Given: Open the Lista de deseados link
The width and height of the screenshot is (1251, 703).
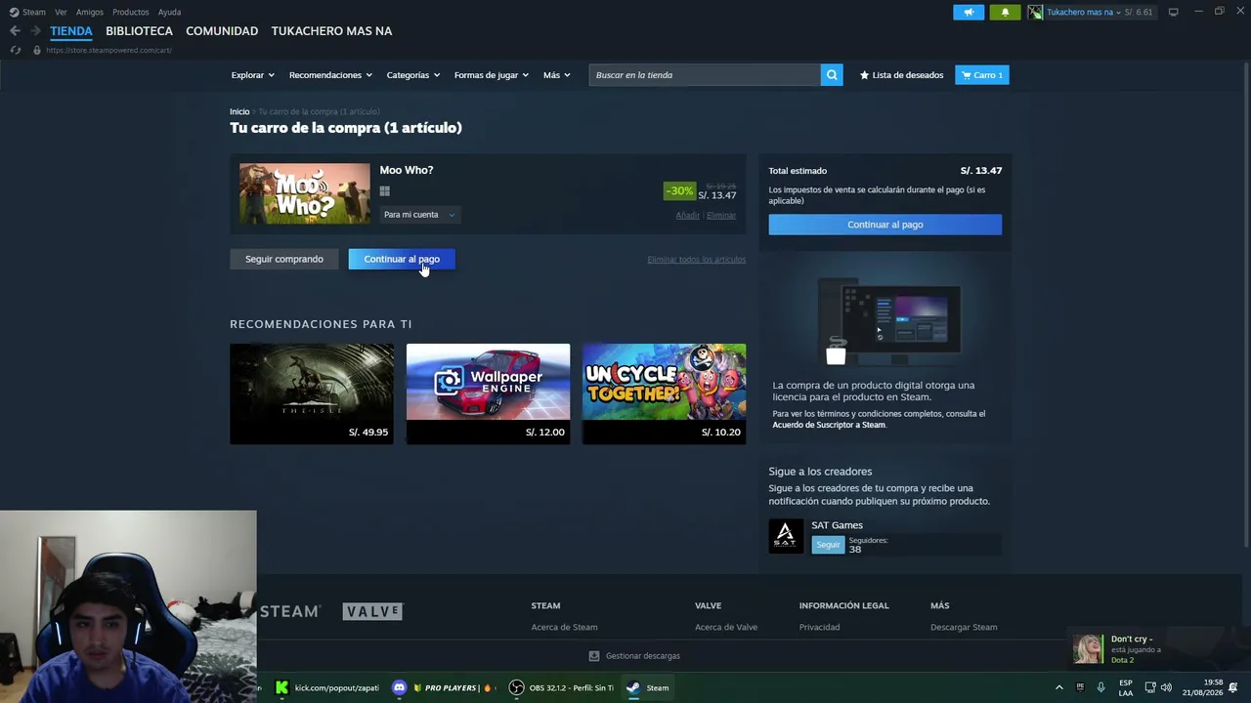Looking at the screenshot, I should point(901,75).
